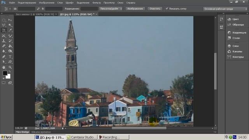Click the Разрешение input field
Screen dimensions: 249x140
point(89,9)
